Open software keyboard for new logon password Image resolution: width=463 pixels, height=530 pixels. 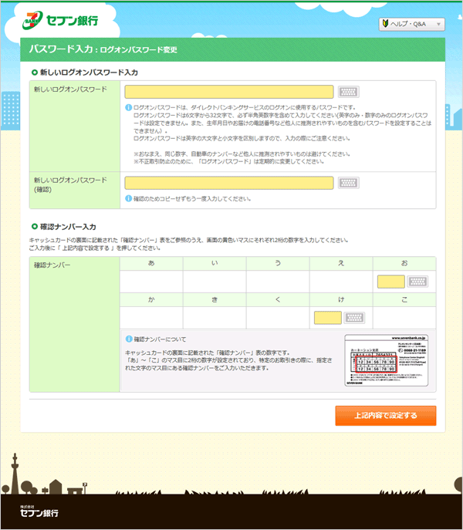pyautogui.click(x=348, y=92)
